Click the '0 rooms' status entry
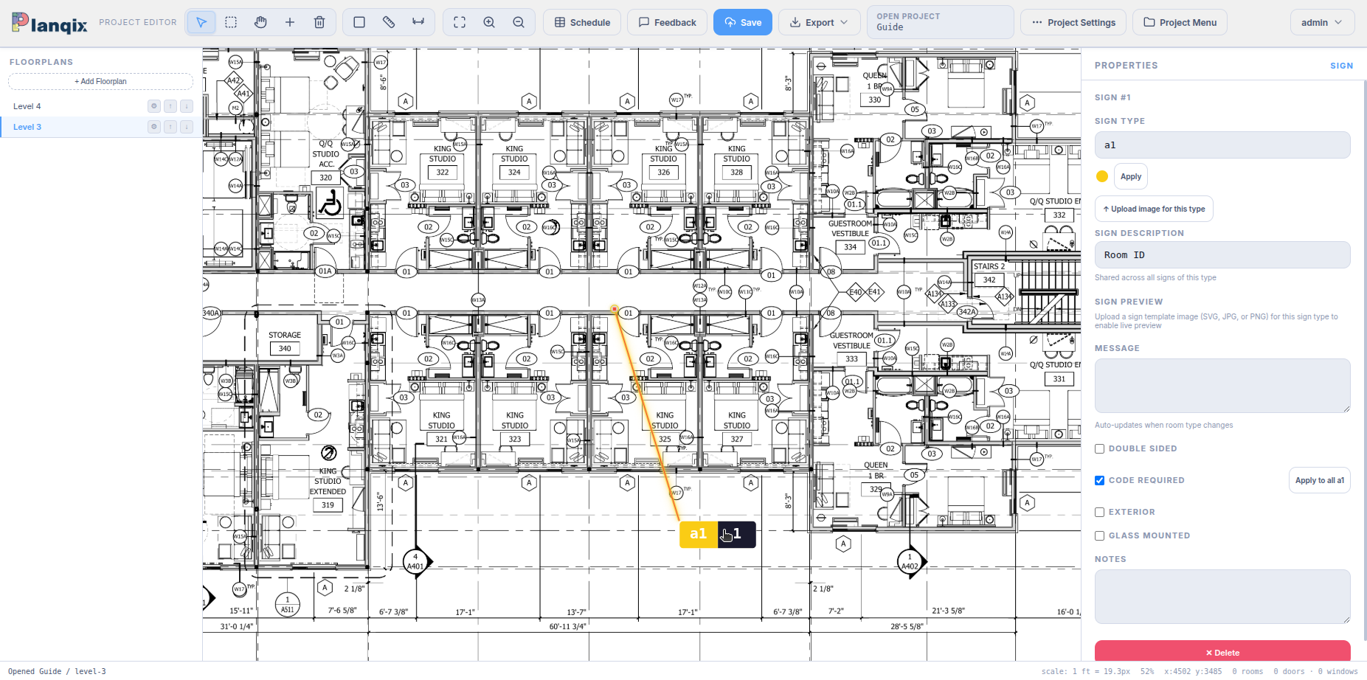This screenshot has height=680, width=1367. point(1247,671)
